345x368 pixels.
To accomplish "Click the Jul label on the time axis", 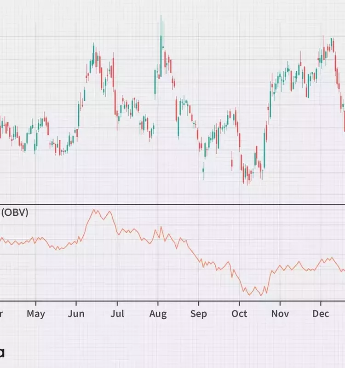I will 117,314.
